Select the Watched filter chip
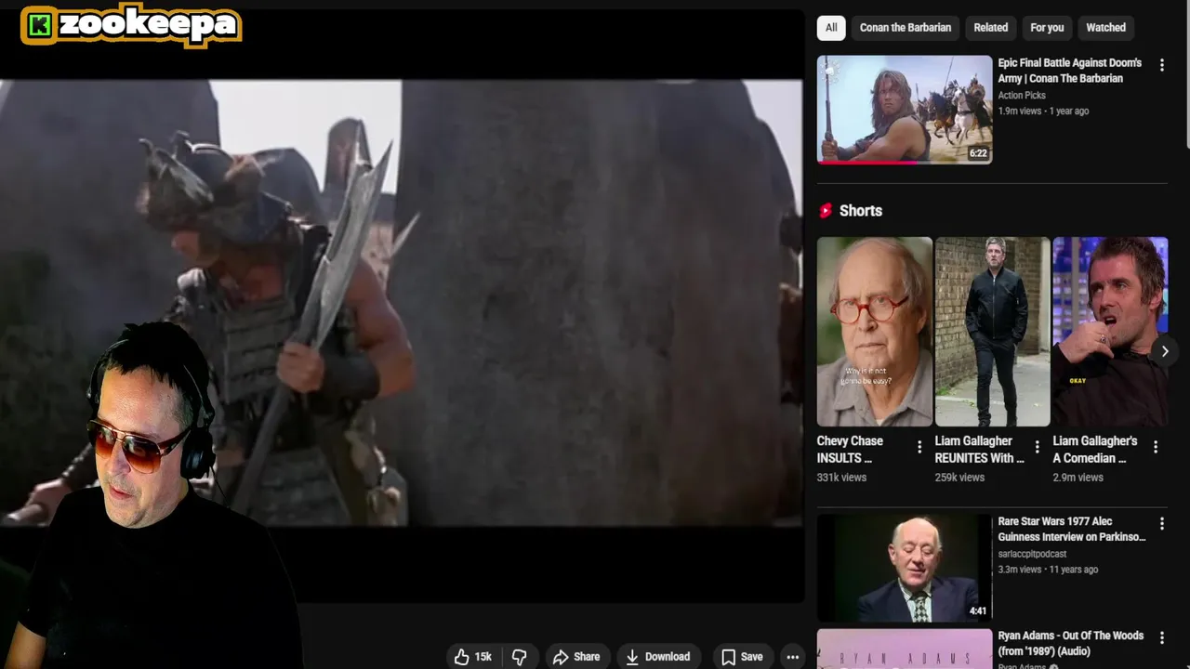This screenshot has width=1190, height=669. point(1106,28)
